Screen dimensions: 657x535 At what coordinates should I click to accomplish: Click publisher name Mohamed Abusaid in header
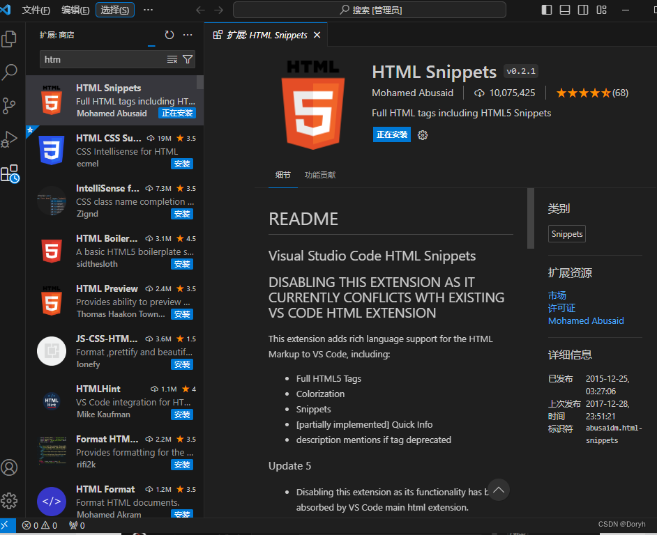(x=412, y=93)
